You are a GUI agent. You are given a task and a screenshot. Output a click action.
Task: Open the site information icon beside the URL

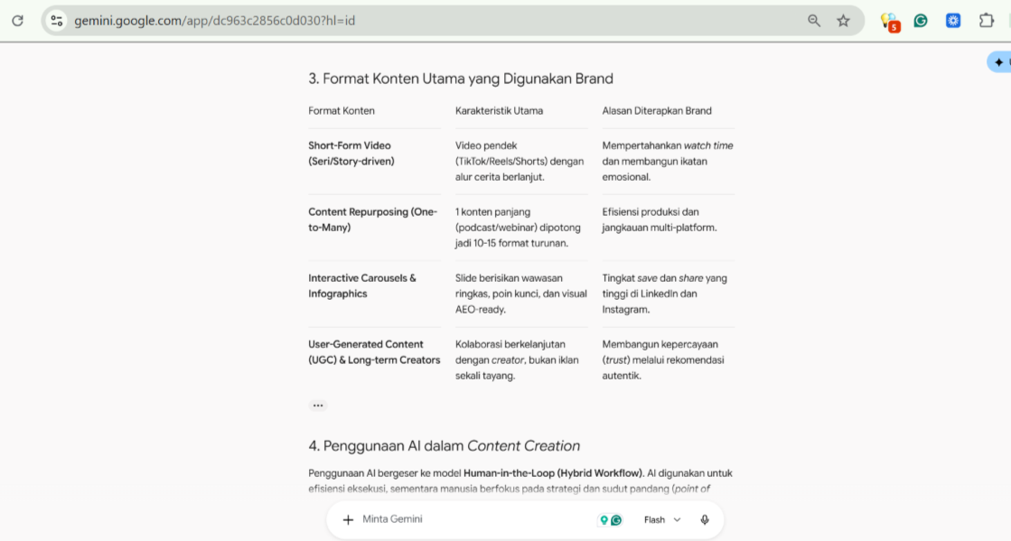(x=57, y=21)
